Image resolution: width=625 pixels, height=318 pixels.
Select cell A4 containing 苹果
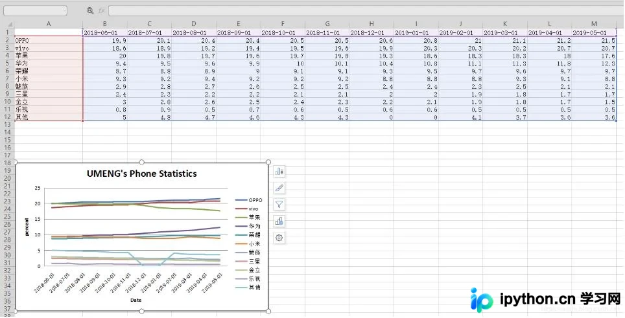(x=49, y=56)
